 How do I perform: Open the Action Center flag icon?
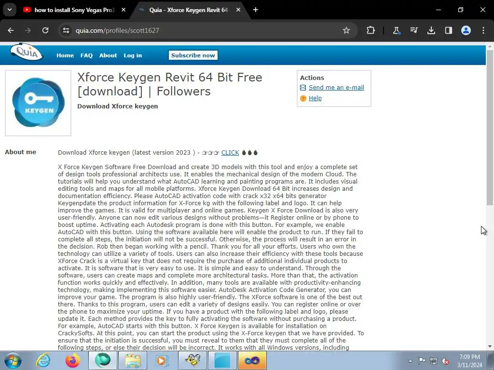[422, 361]
